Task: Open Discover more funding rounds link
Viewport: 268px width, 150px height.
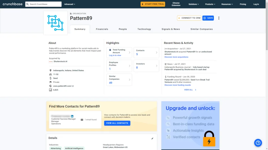Action: click(178, 85)
